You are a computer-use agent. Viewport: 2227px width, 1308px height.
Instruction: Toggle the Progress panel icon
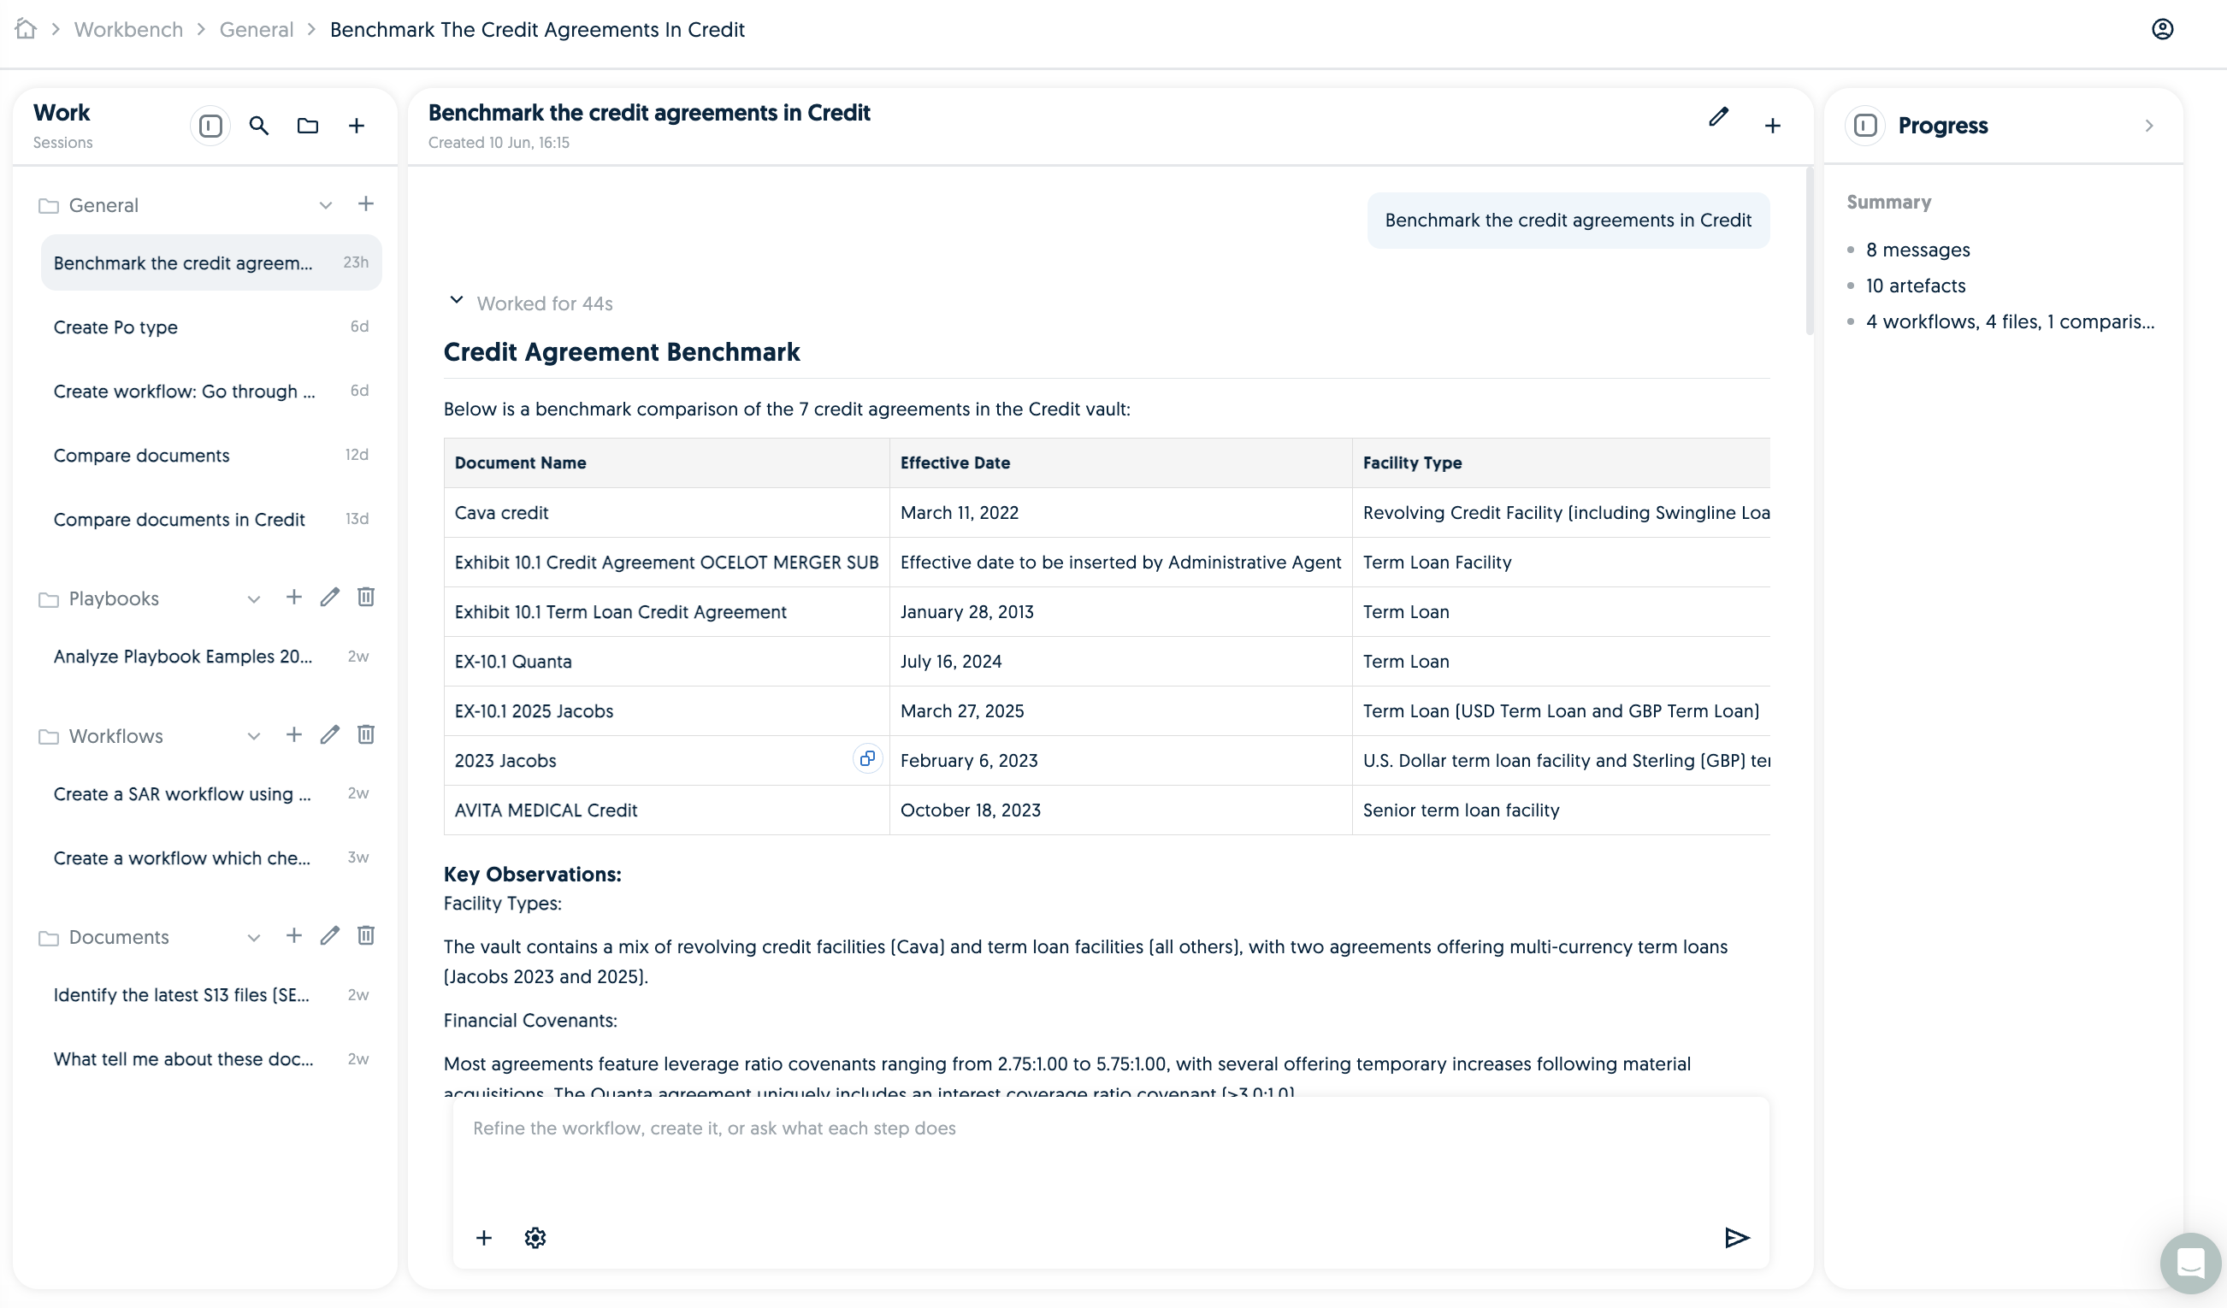click(1864, 126)
